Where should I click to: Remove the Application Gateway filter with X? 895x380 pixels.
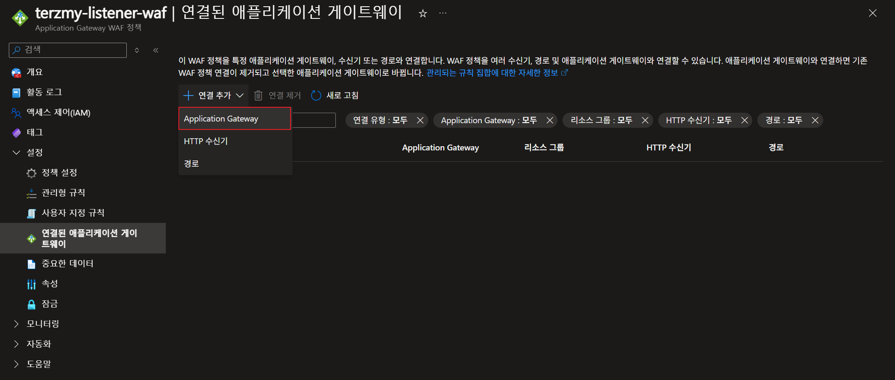click(x=550, y=120)
